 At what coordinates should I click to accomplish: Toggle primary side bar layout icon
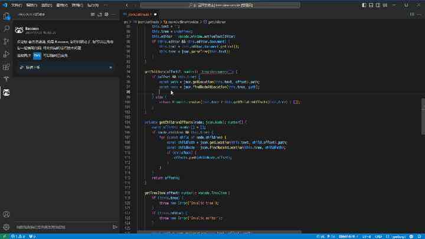(x=364, y=5)
